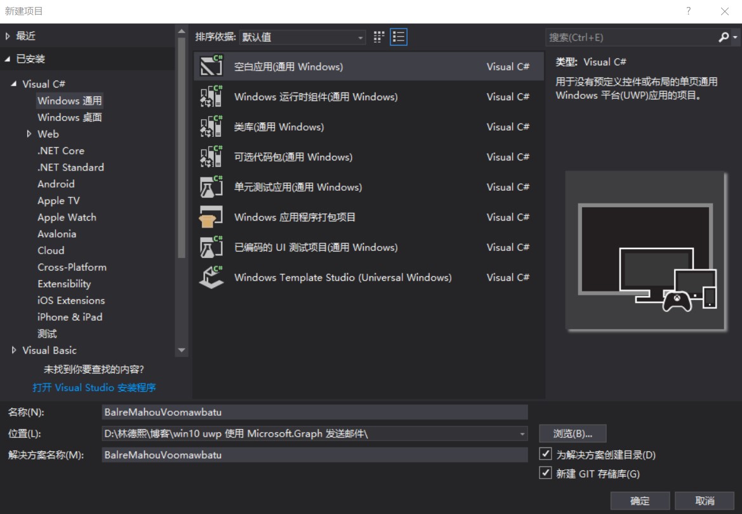
Task: Click the 已编码的 UI 测试项目 icon
Action: tap(211, 247)
